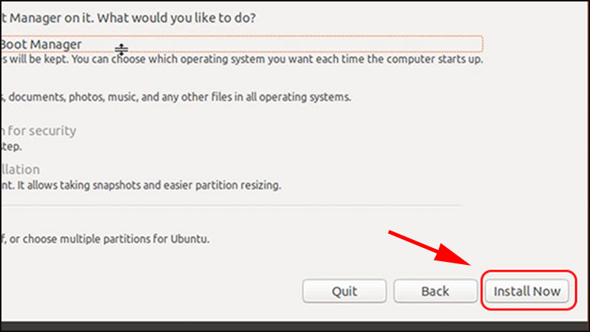This screenshot has height=332, width=590.
Task: Click the word 'Ubuntu' in partitions text
Action: 190,239
